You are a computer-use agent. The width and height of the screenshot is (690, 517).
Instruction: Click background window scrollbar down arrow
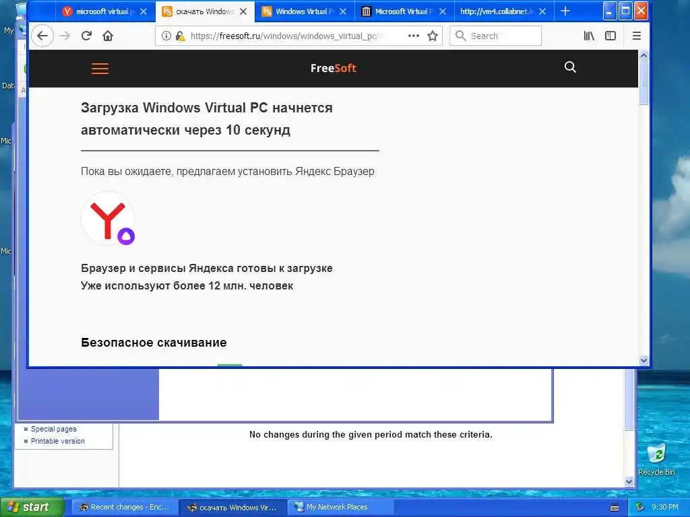click(x=629, y=482)
